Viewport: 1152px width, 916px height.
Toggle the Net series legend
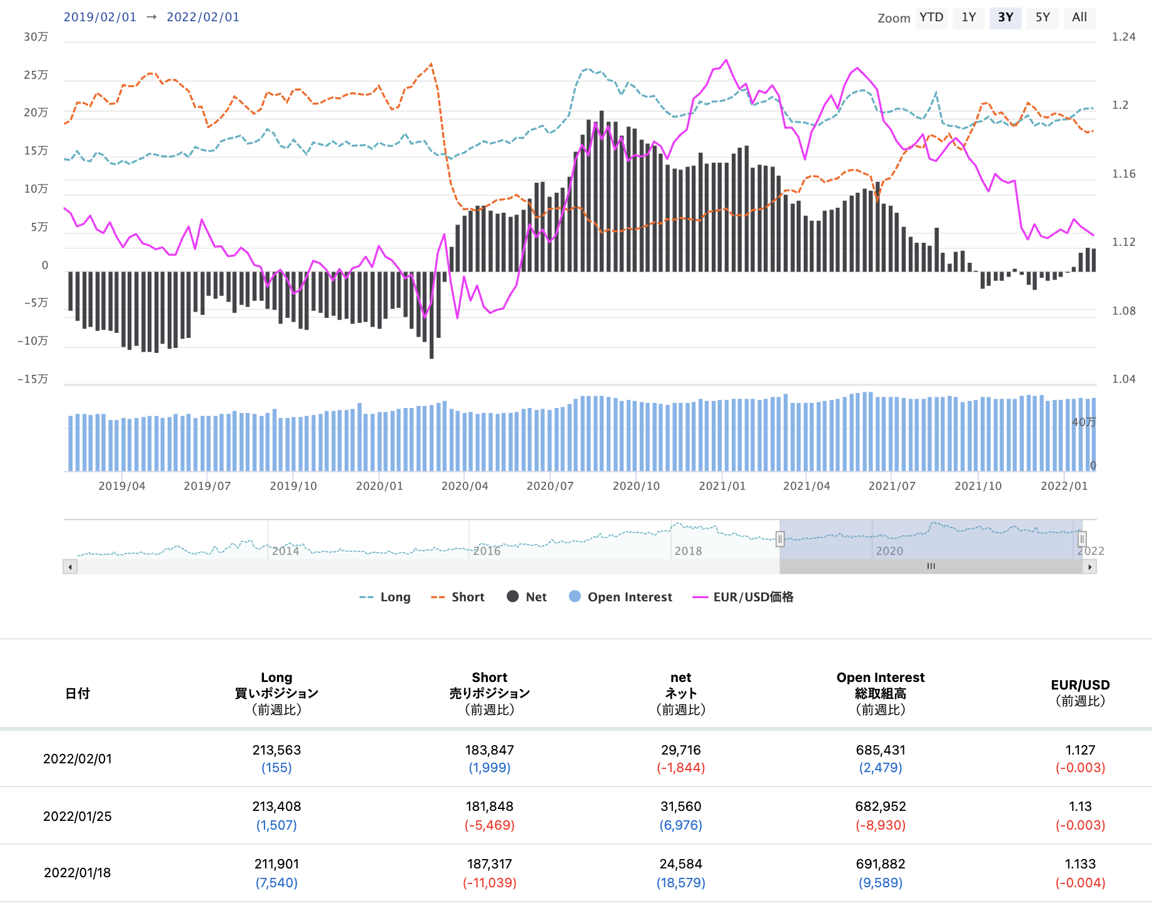point(527,597)
